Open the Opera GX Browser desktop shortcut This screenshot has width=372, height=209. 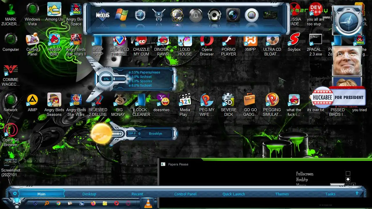[11, 135]
